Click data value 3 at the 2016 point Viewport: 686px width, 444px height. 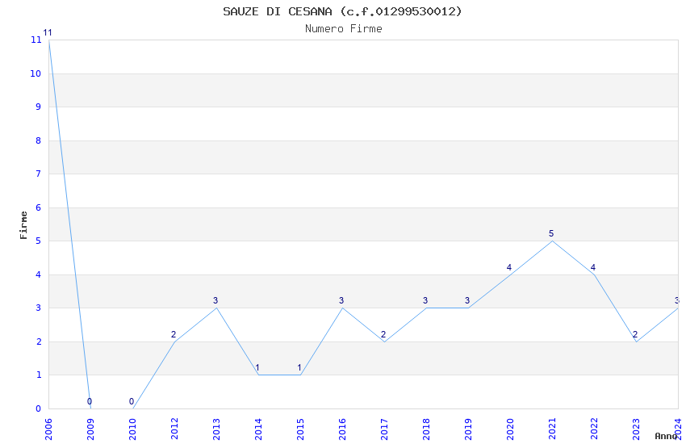(341, 300)
